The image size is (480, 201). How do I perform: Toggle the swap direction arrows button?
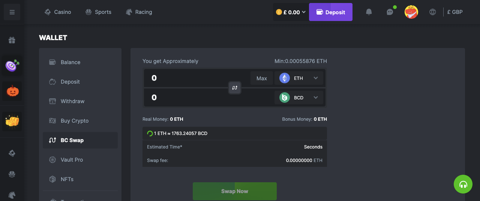(235, 88)
